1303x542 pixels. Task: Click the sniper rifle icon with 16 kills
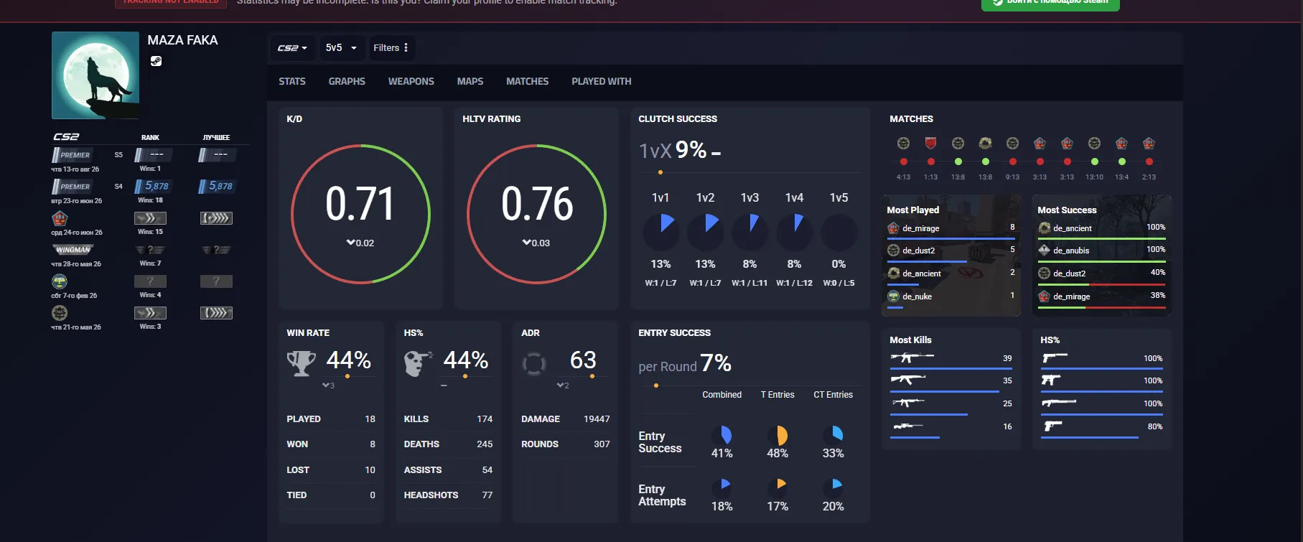pos(908,426)
